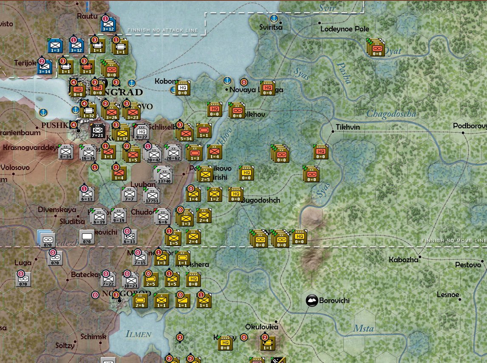Select the German 7=7 division counter
The width and height of the screenshot is (487, 363).
(x=130, y=194)
